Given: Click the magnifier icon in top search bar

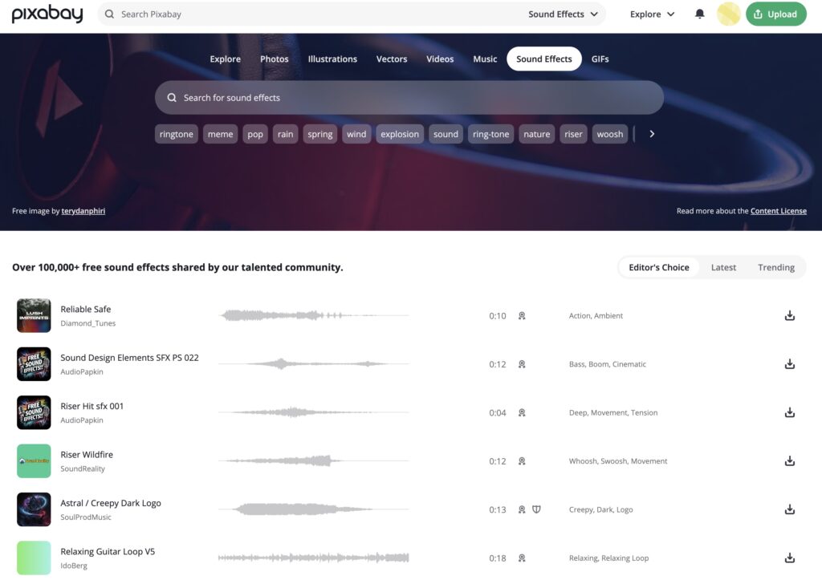Looking at the screenshot, I should [109, 14].
